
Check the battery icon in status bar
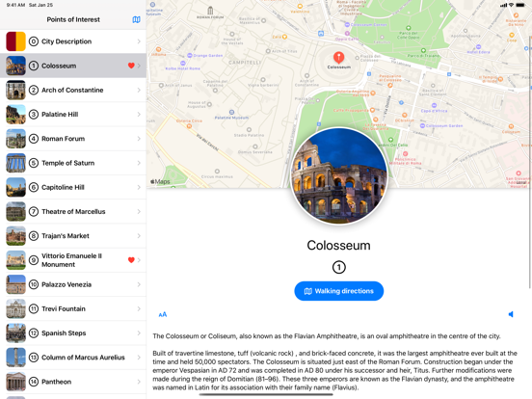tap(520, 5)
